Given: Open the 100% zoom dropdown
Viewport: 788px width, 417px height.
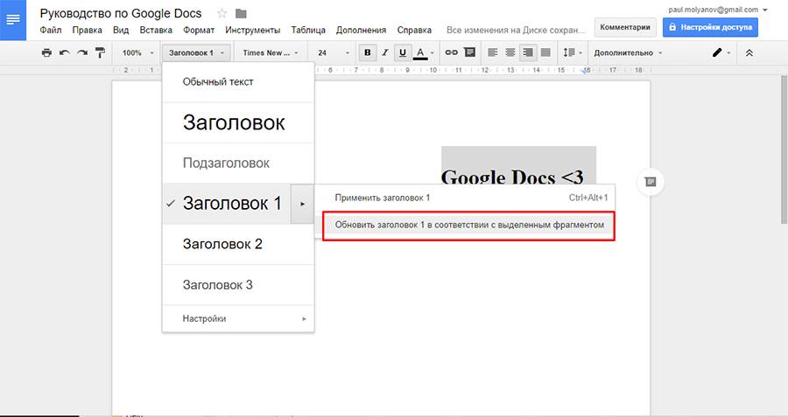Looking at the screenshot, I should pos(137,52).
